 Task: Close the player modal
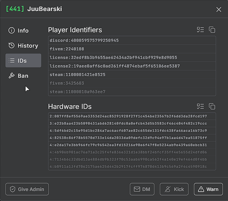point(219,10)
